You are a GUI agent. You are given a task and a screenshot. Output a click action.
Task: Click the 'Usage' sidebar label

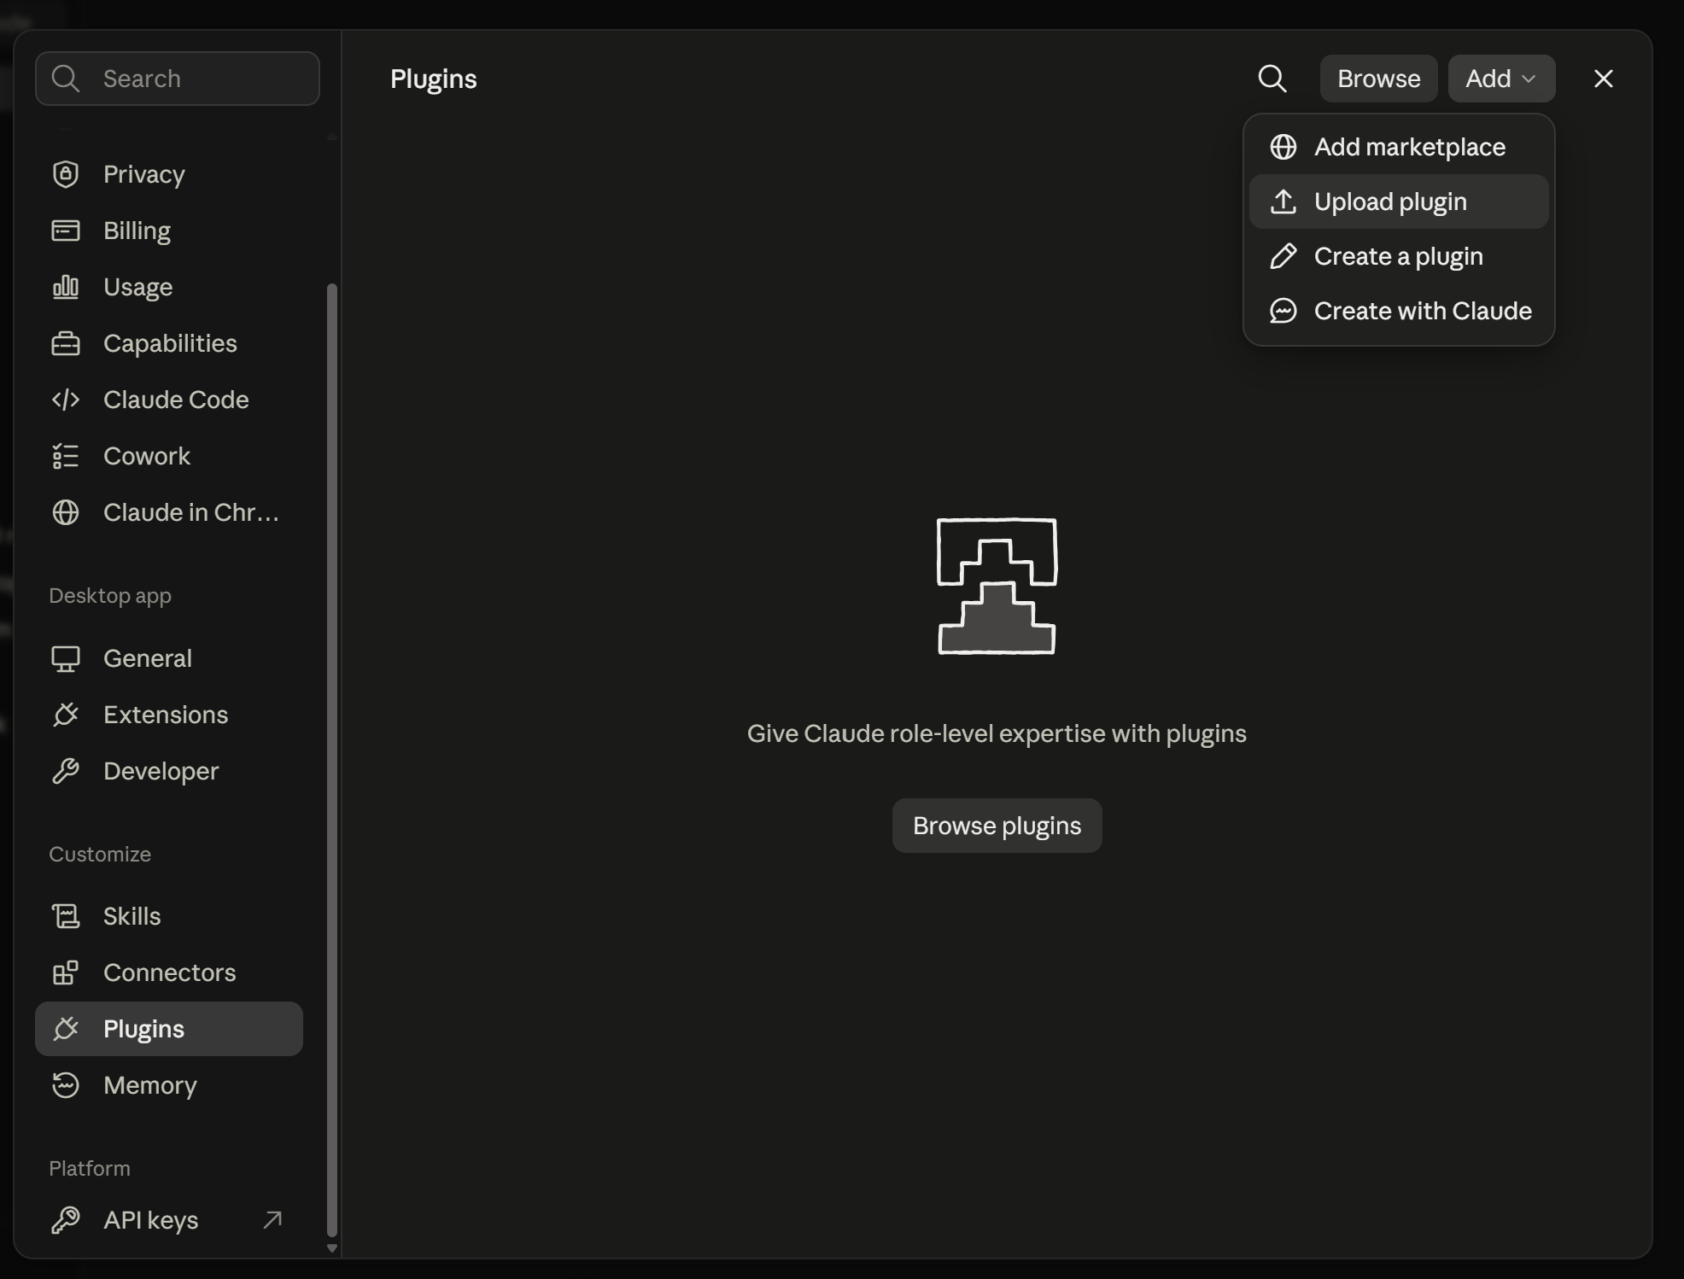point(138,287)
